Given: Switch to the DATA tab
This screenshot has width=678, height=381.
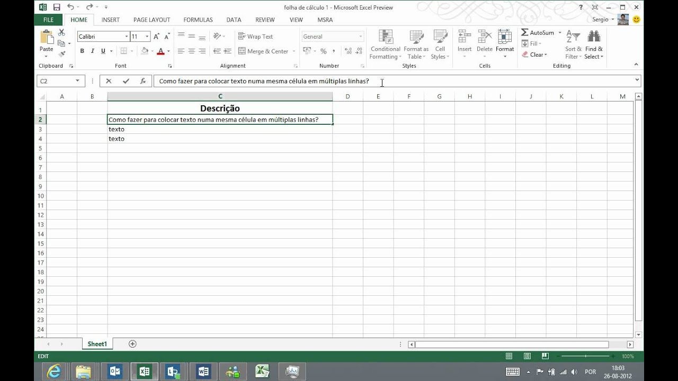Looking at the screenshot, I should (234, 20).
